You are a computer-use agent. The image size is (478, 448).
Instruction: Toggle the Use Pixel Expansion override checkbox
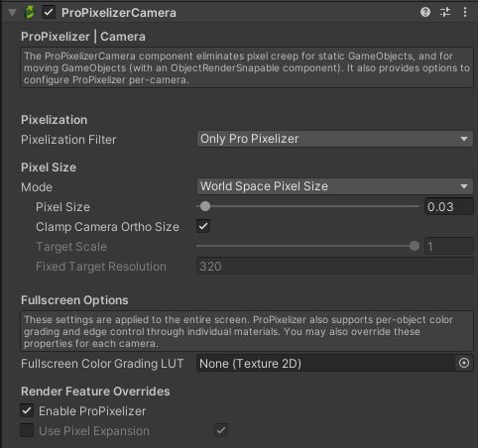click(x=27, y=430)
